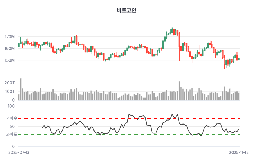Click the RSI axis label 100
Screen dimensions: 253x161
(11, 106)
